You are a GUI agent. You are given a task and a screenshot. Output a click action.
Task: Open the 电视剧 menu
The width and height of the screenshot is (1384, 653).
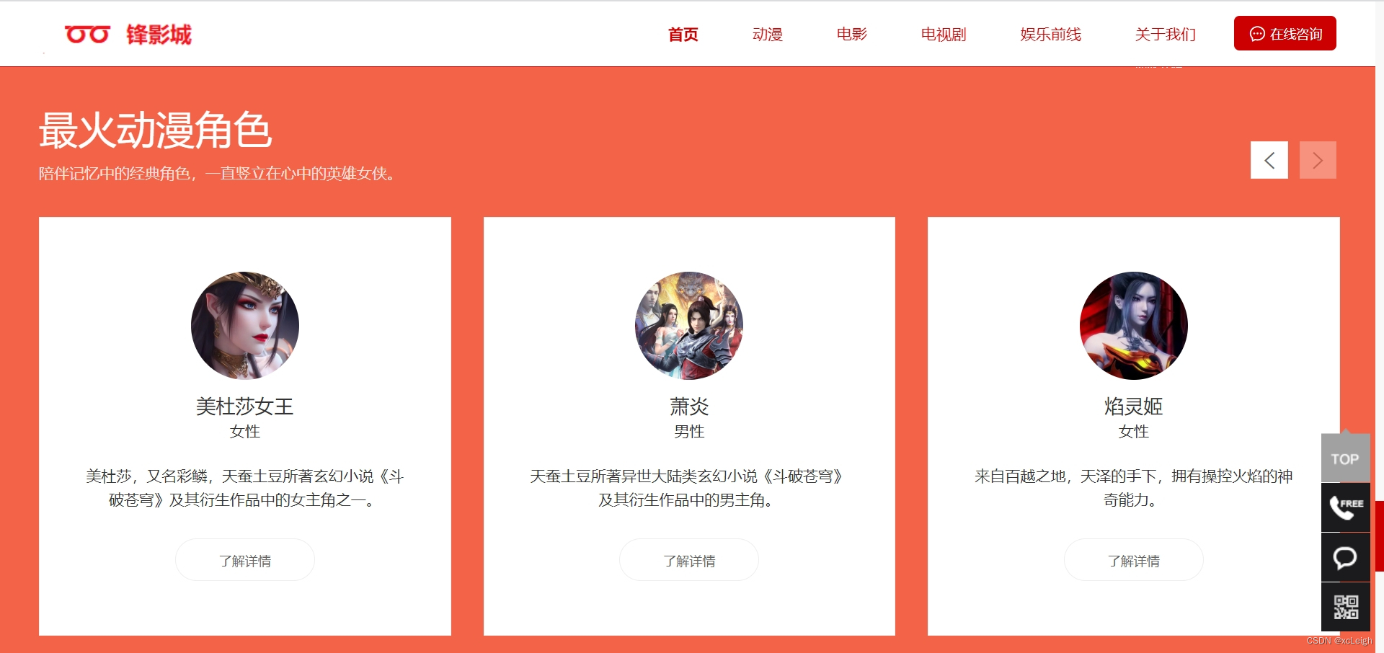click(943, 34)
